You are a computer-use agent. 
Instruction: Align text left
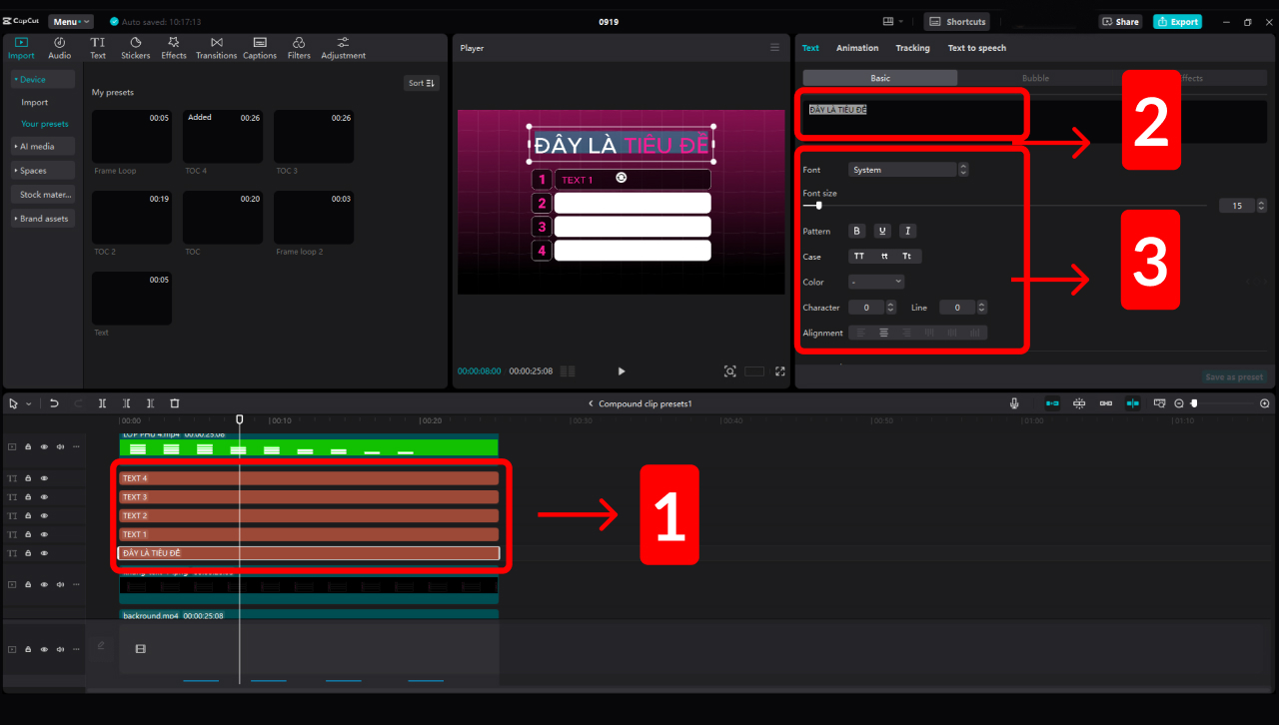[x=860, y=333]
